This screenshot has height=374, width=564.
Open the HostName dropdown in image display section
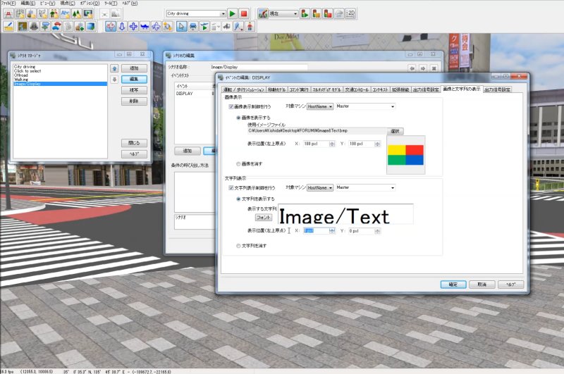tap(319, 106)
